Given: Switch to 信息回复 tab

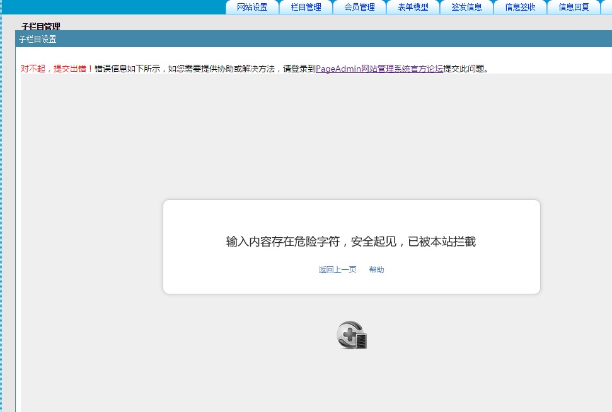Looking at the screenshot, I should point(574,7).
